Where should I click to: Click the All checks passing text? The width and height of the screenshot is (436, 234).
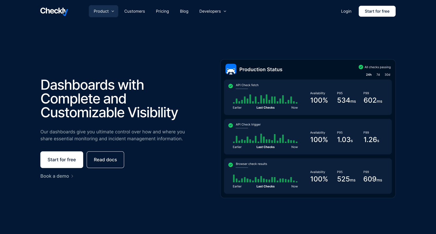tap(377, 67)
